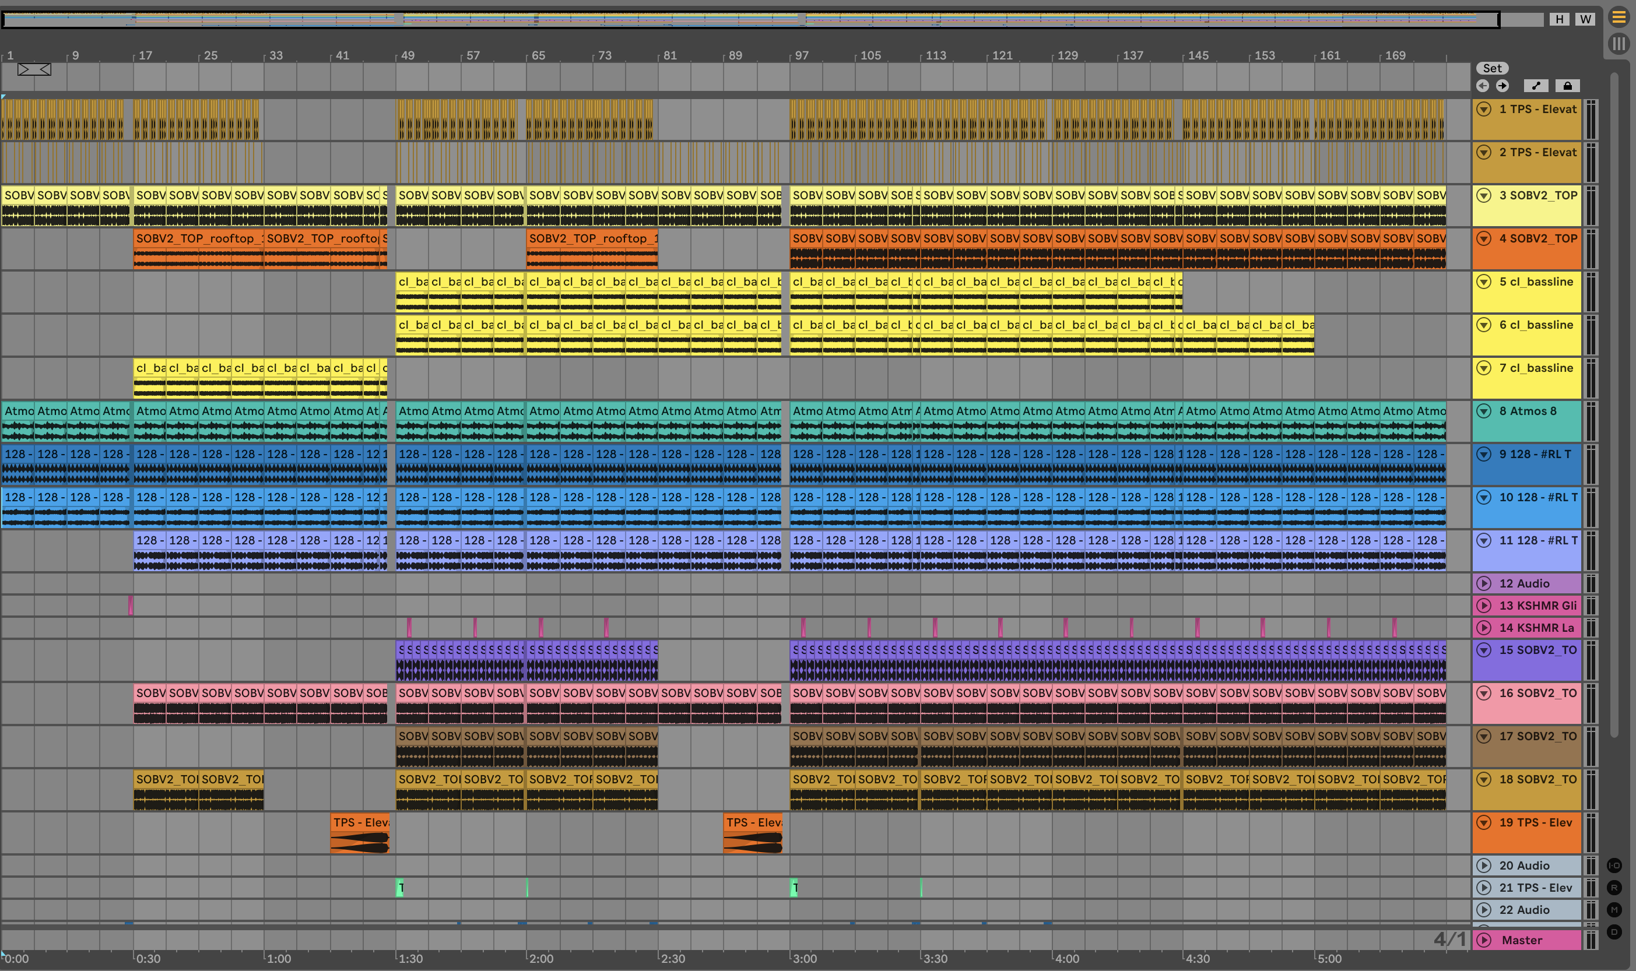Click the 3:00 mark in the time ruler
Viewport: 1636px width, 971px height.
(804, 959)
